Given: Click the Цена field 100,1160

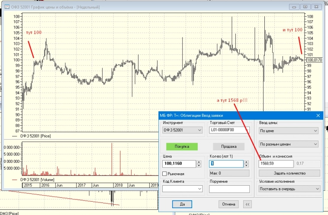Looking at the screenshot, I should (x=179, y=164).
